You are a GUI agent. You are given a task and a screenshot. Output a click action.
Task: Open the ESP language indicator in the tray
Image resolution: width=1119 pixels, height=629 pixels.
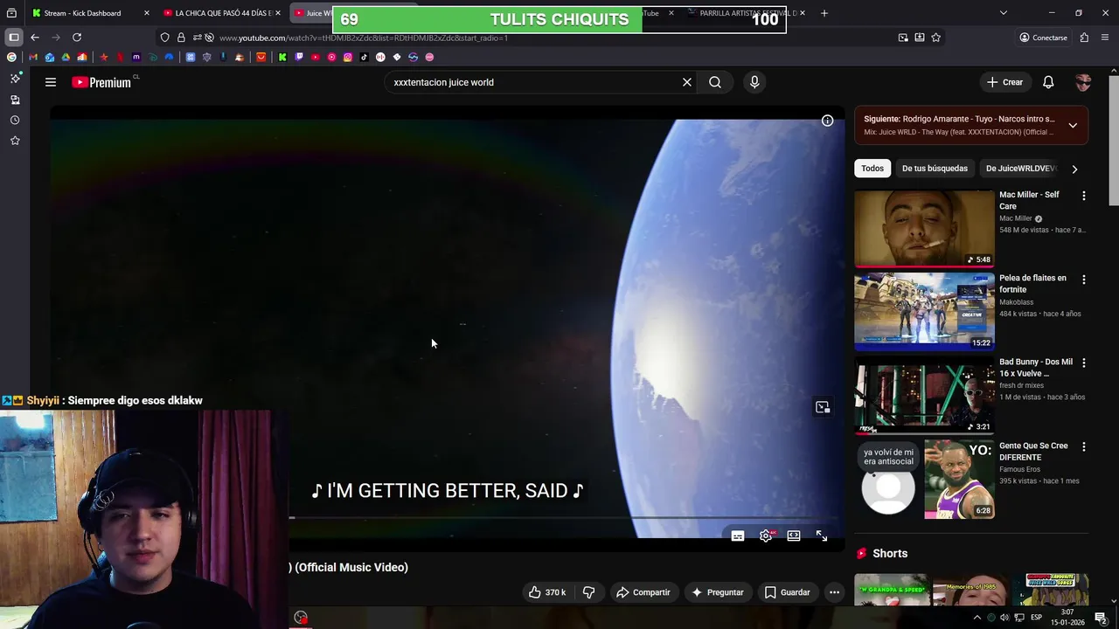click(x=1036, y=618)
